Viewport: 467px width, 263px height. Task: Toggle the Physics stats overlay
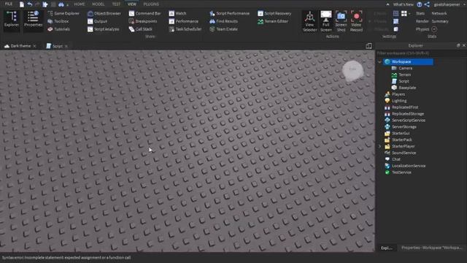tap(422, 29)
